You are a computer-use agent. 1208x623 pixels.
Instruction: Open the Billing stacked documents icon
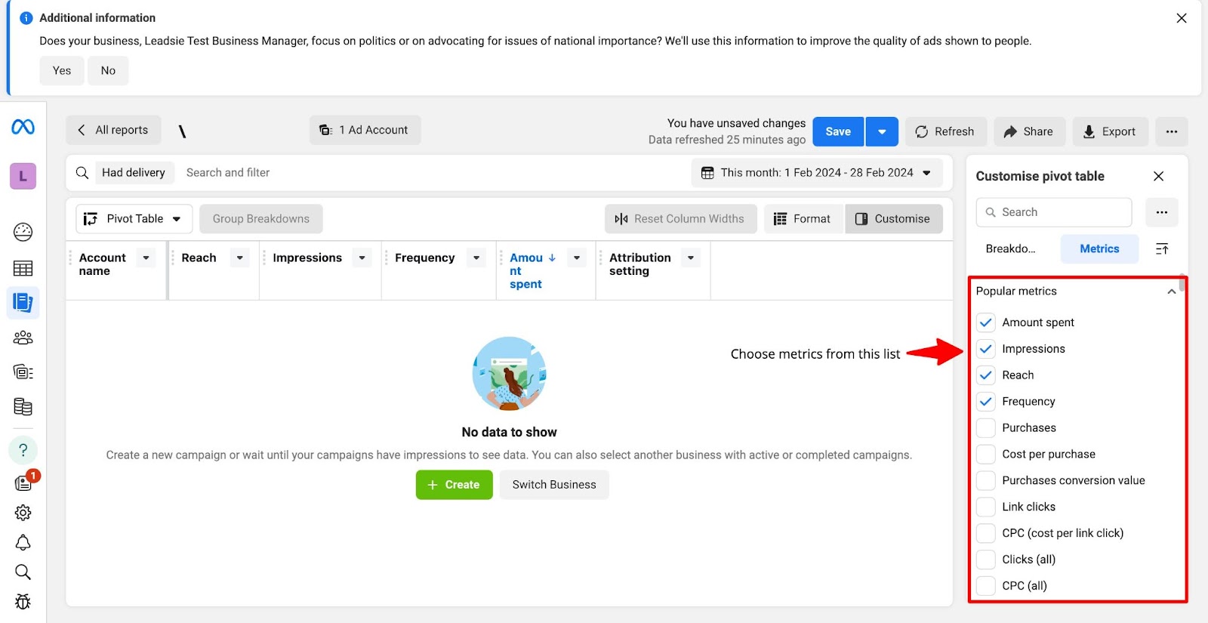23,407
